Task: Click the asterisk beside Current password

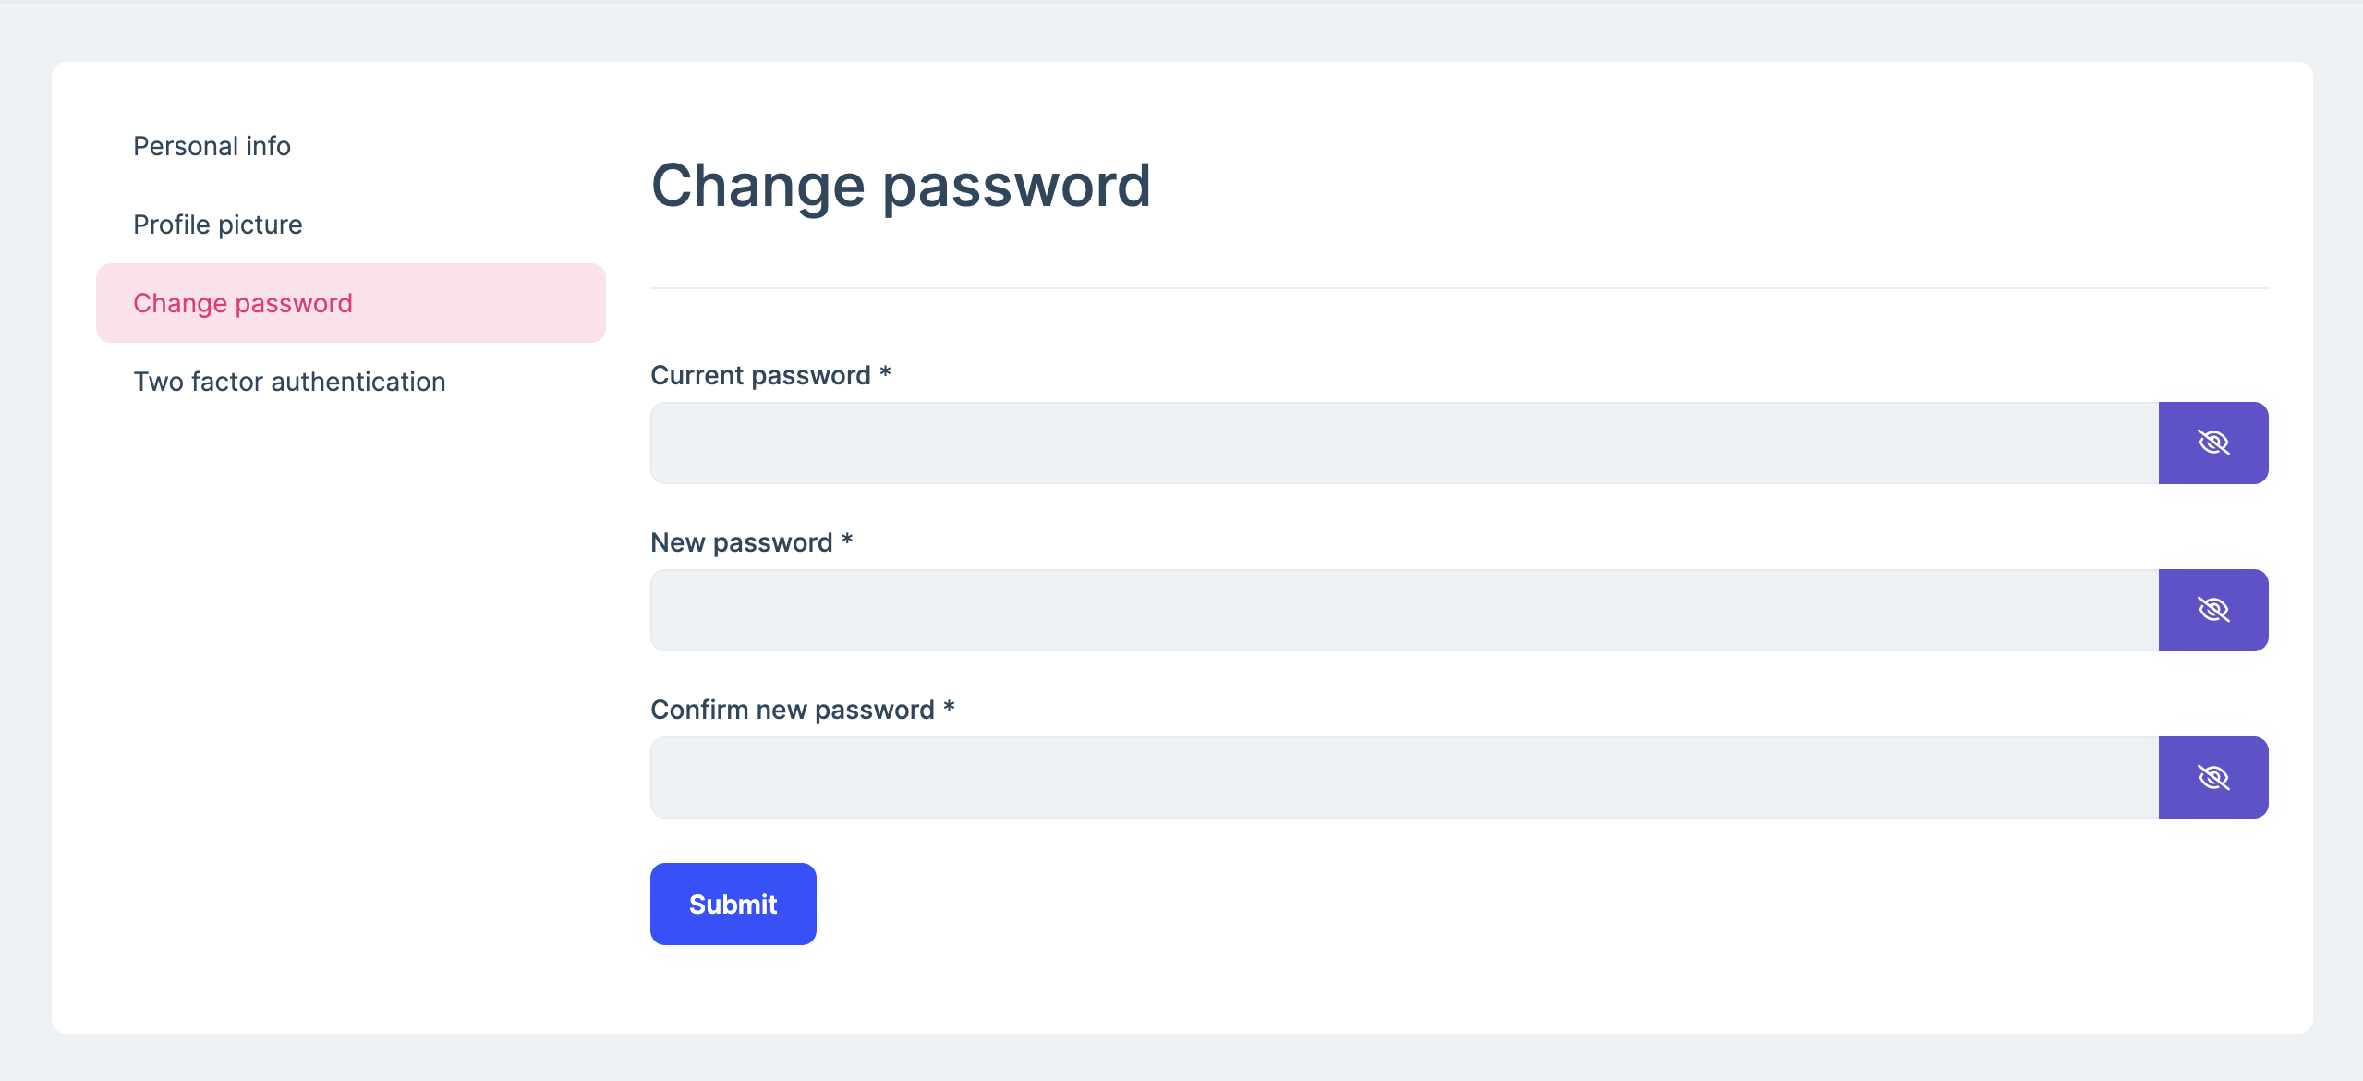Action: 885,372
